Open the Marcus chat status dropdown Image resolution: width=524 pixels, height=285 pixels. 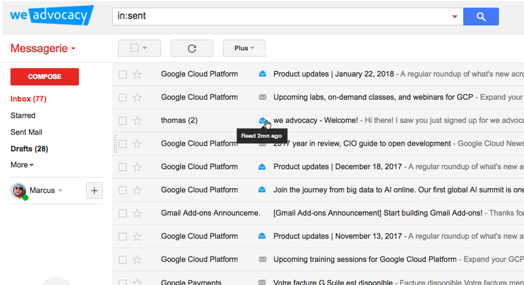(x=60, y=191)
